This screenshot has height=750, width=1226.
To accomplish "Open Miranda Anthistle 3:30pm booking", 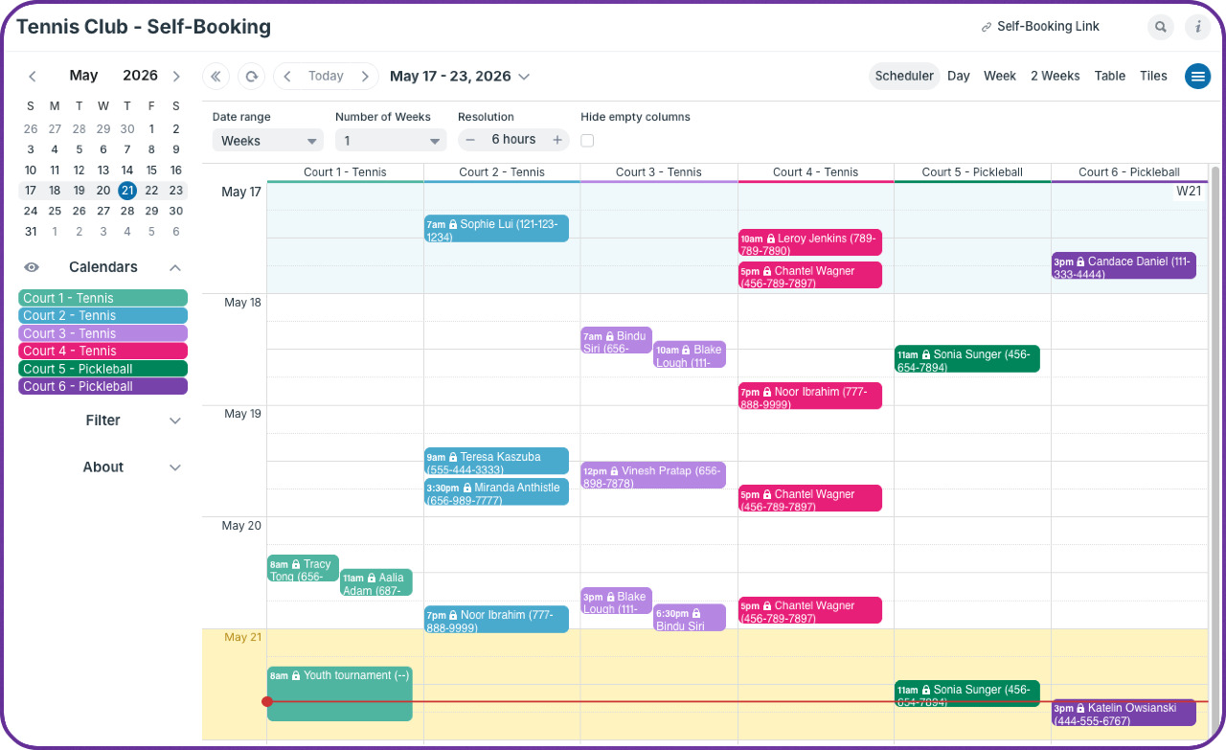I will click(x=496, y=492).
